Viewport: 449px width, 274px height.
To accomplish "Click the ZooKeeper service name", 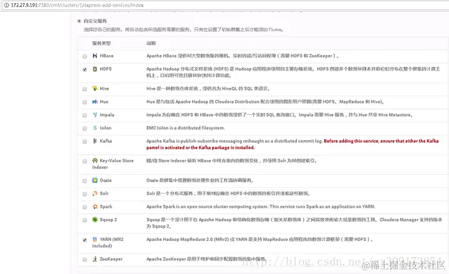I will (x=111, y=259).
